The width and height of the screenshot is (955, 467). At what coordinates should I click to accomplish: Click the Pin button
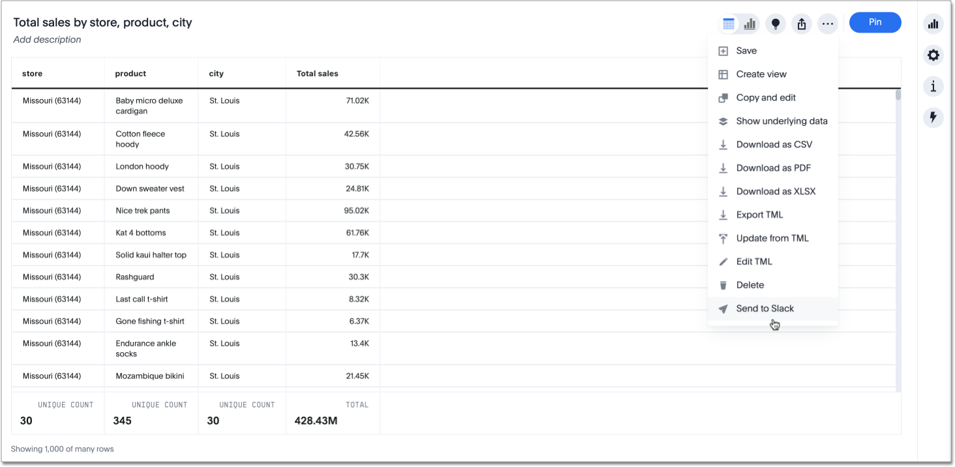875,23
